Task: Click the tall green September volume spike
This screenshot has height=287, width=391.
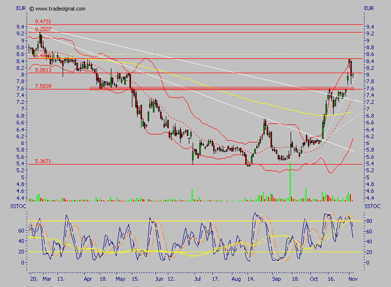Action: [x=290, y=182]
